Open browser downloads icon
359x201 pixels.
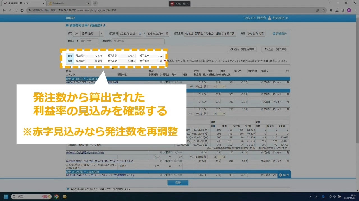pyautogui.click(x=337, y=10)
